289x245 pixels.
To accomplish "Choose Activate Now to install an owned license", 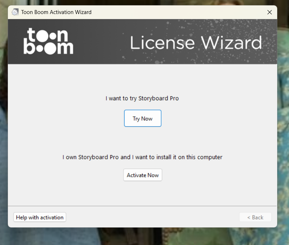I will point(143,175).
